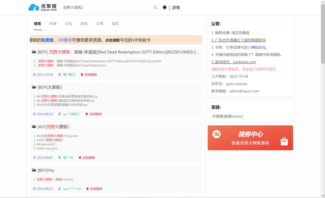
Task: Click user icon beside go***涡鸣人
Action: coord(60,114)
